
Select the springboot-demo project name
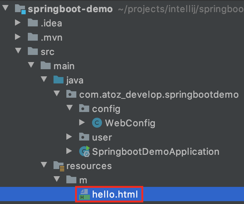(70, 9)
